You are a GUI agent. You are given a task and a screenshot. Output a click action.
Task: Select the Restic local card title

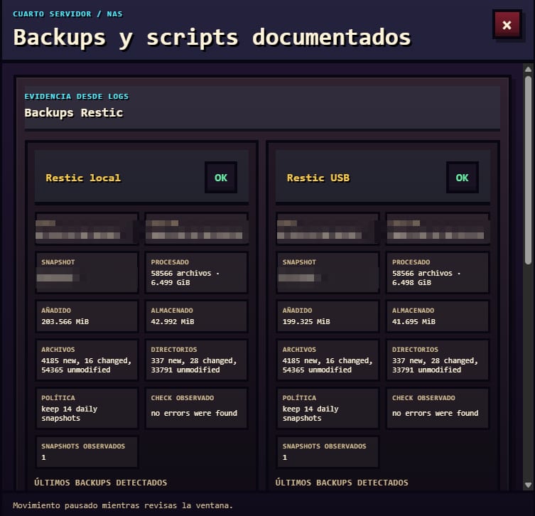pos(83,178)
